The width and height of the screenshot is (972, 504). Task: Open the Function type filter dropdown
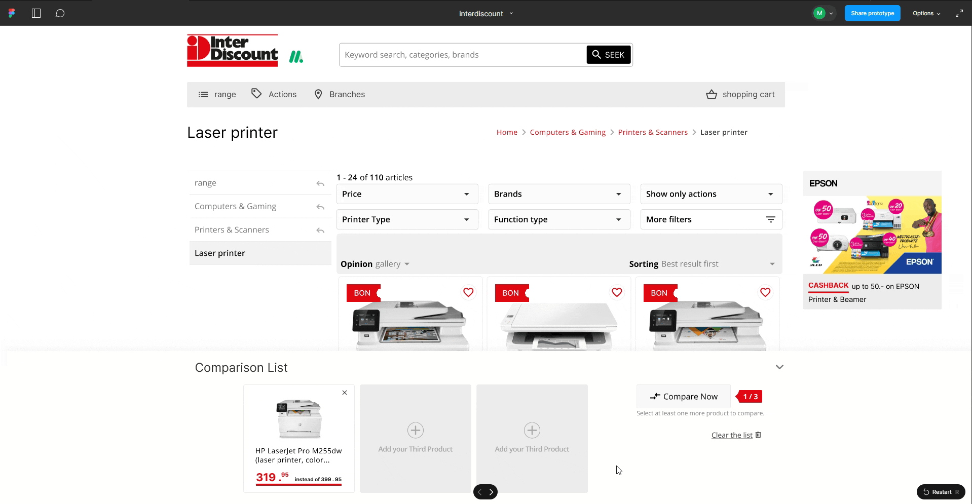(x=559, y=219)
